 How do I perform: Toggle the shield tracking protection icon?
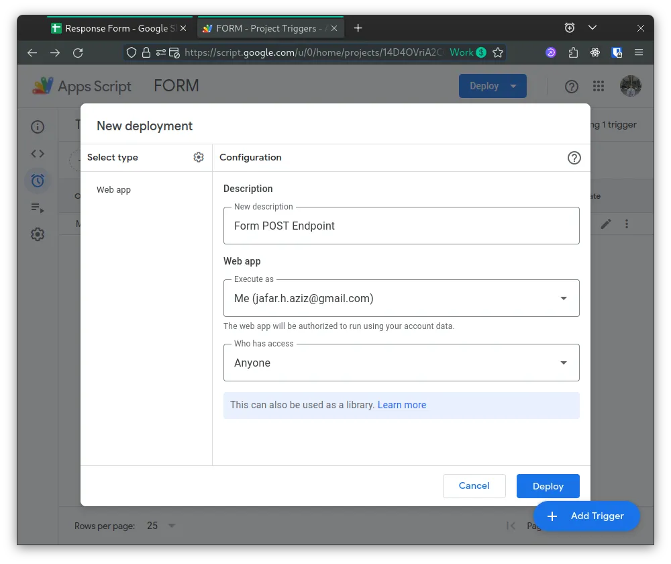[x=132, y=52]
